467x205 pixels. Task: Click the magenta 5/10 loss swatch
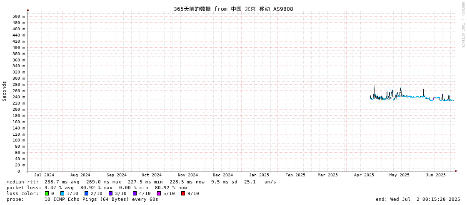159,193
